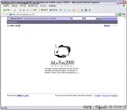The height and width of the screenshot is (110, 127).
Task: Open the Media (미디어) toolbar button
Action: click(54, 10)
